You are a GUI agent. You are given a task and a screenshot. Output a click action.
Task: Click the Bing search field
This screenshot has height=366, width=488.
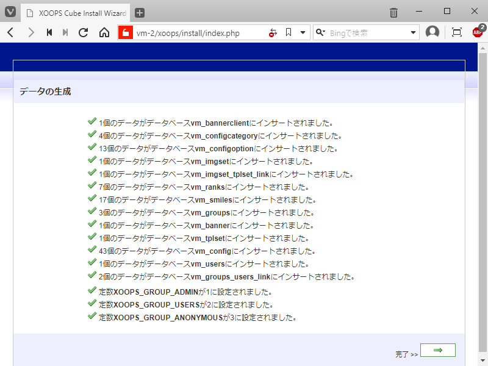[x=367, y=33]
